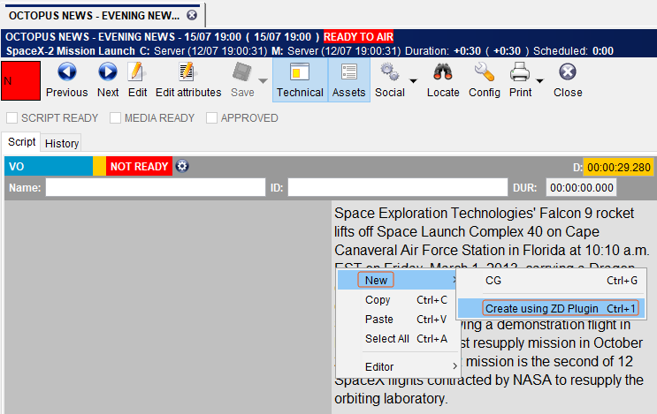Screen dimensions: 657x414
Task: Toggle the Technical view button
Action: [x=300, y=80]
